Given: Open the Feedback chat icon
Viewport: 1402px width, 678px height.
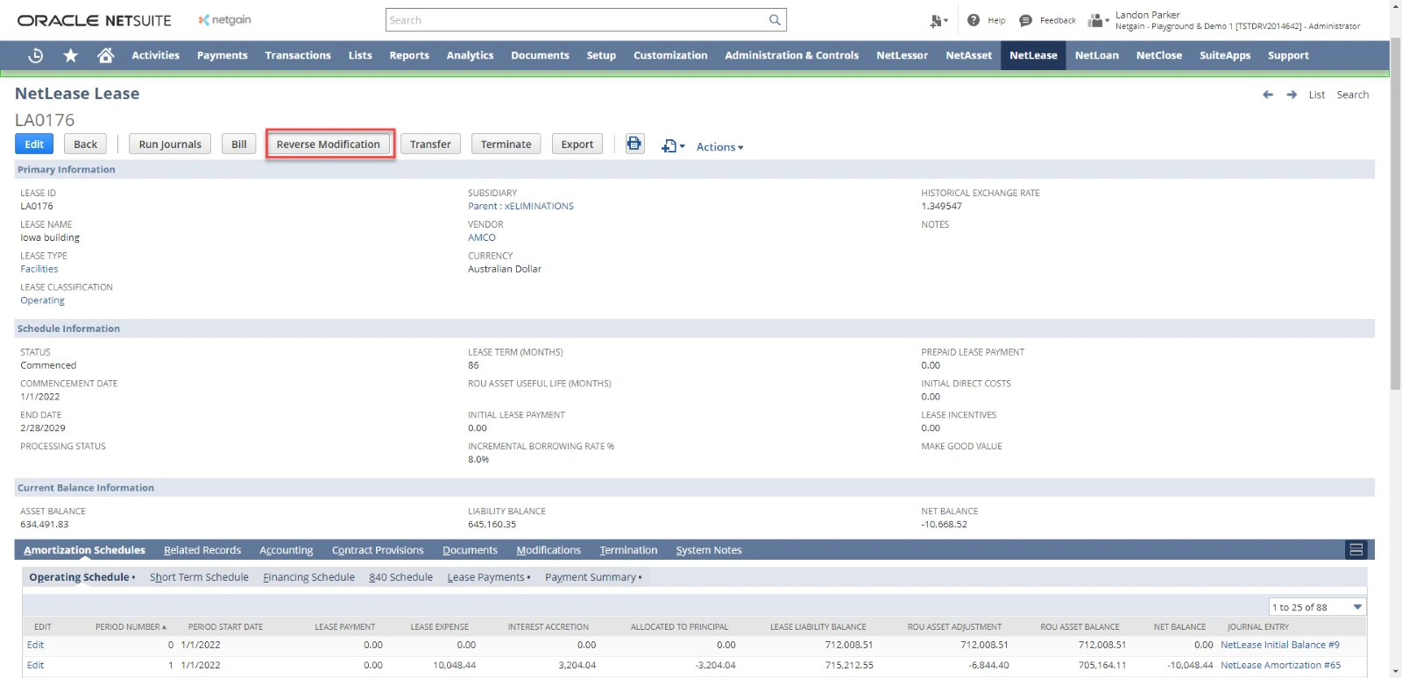Looking at the screenshot, I should tap(1025, 20).
